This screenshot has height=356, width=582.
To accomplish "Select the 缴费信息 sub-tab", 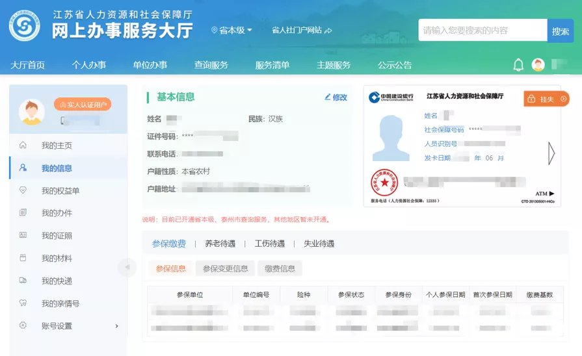I will [279, 268].
